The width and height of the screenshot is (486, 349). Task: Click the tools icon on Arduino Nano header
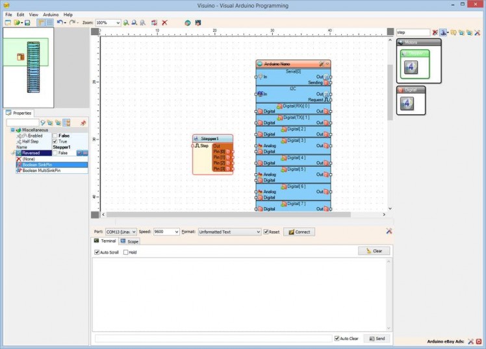[321, 64]
